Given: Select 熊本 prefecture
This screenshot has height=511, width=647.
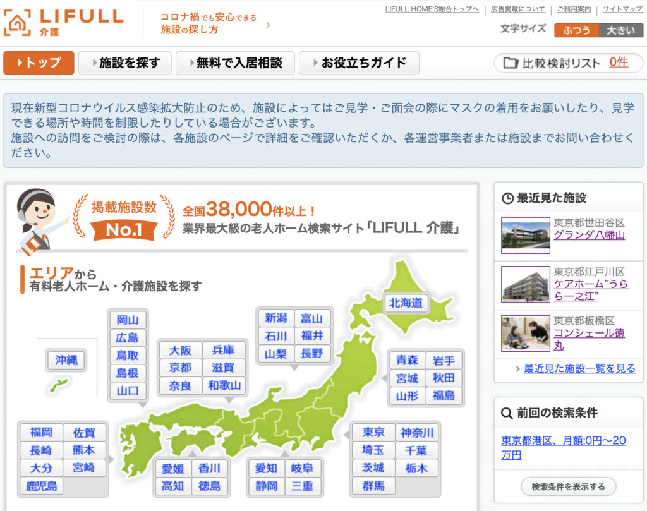Looking at the screenshot, I should [84, 450].
